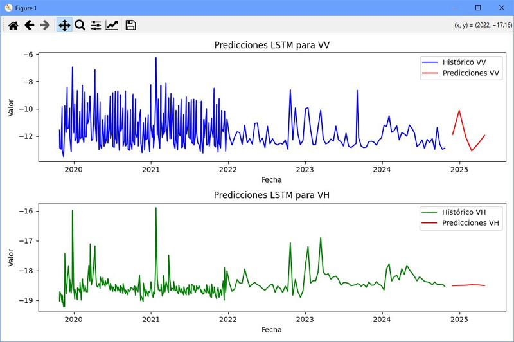Click green line sample in VH legend
The image size is (514, 342).
[429, 212]
